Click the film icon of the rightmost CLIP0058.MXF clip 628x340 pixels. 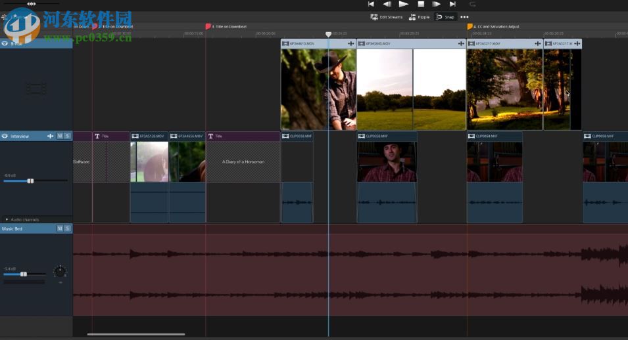[587, 136]
